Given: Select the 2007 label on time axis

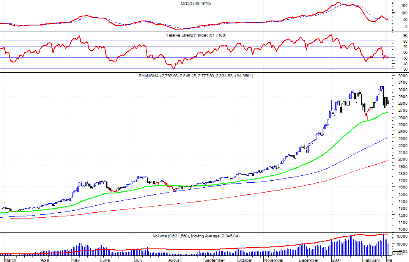Looking at the screenshot, I should pyautogui.click(x=337, y=260).
